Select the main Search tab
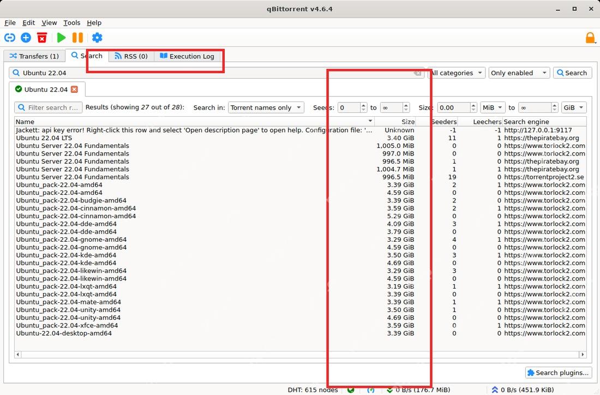Screen dimensions: 600x395 click(87, 56)
